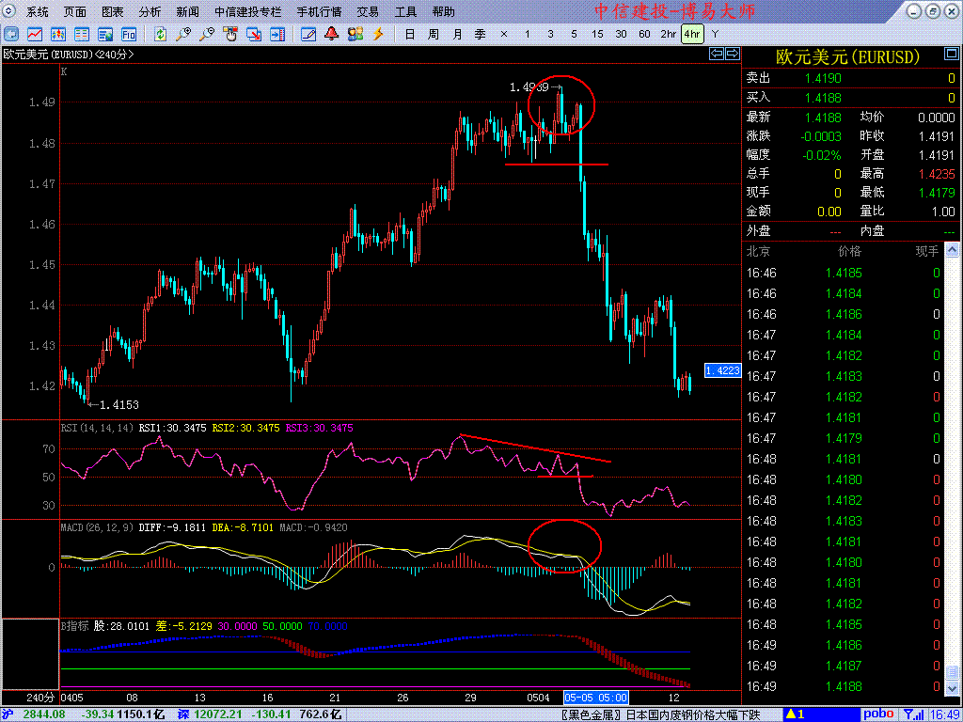Switch to daily period 日

click(410, 35)
